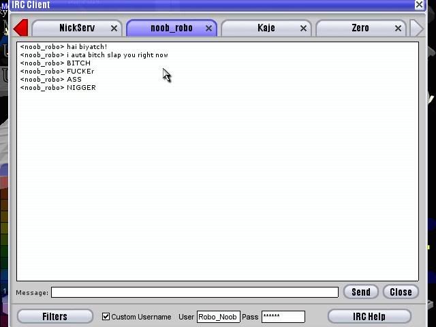Click the Send button
Viewport: 436px width, 327px height.
[361, 292]
